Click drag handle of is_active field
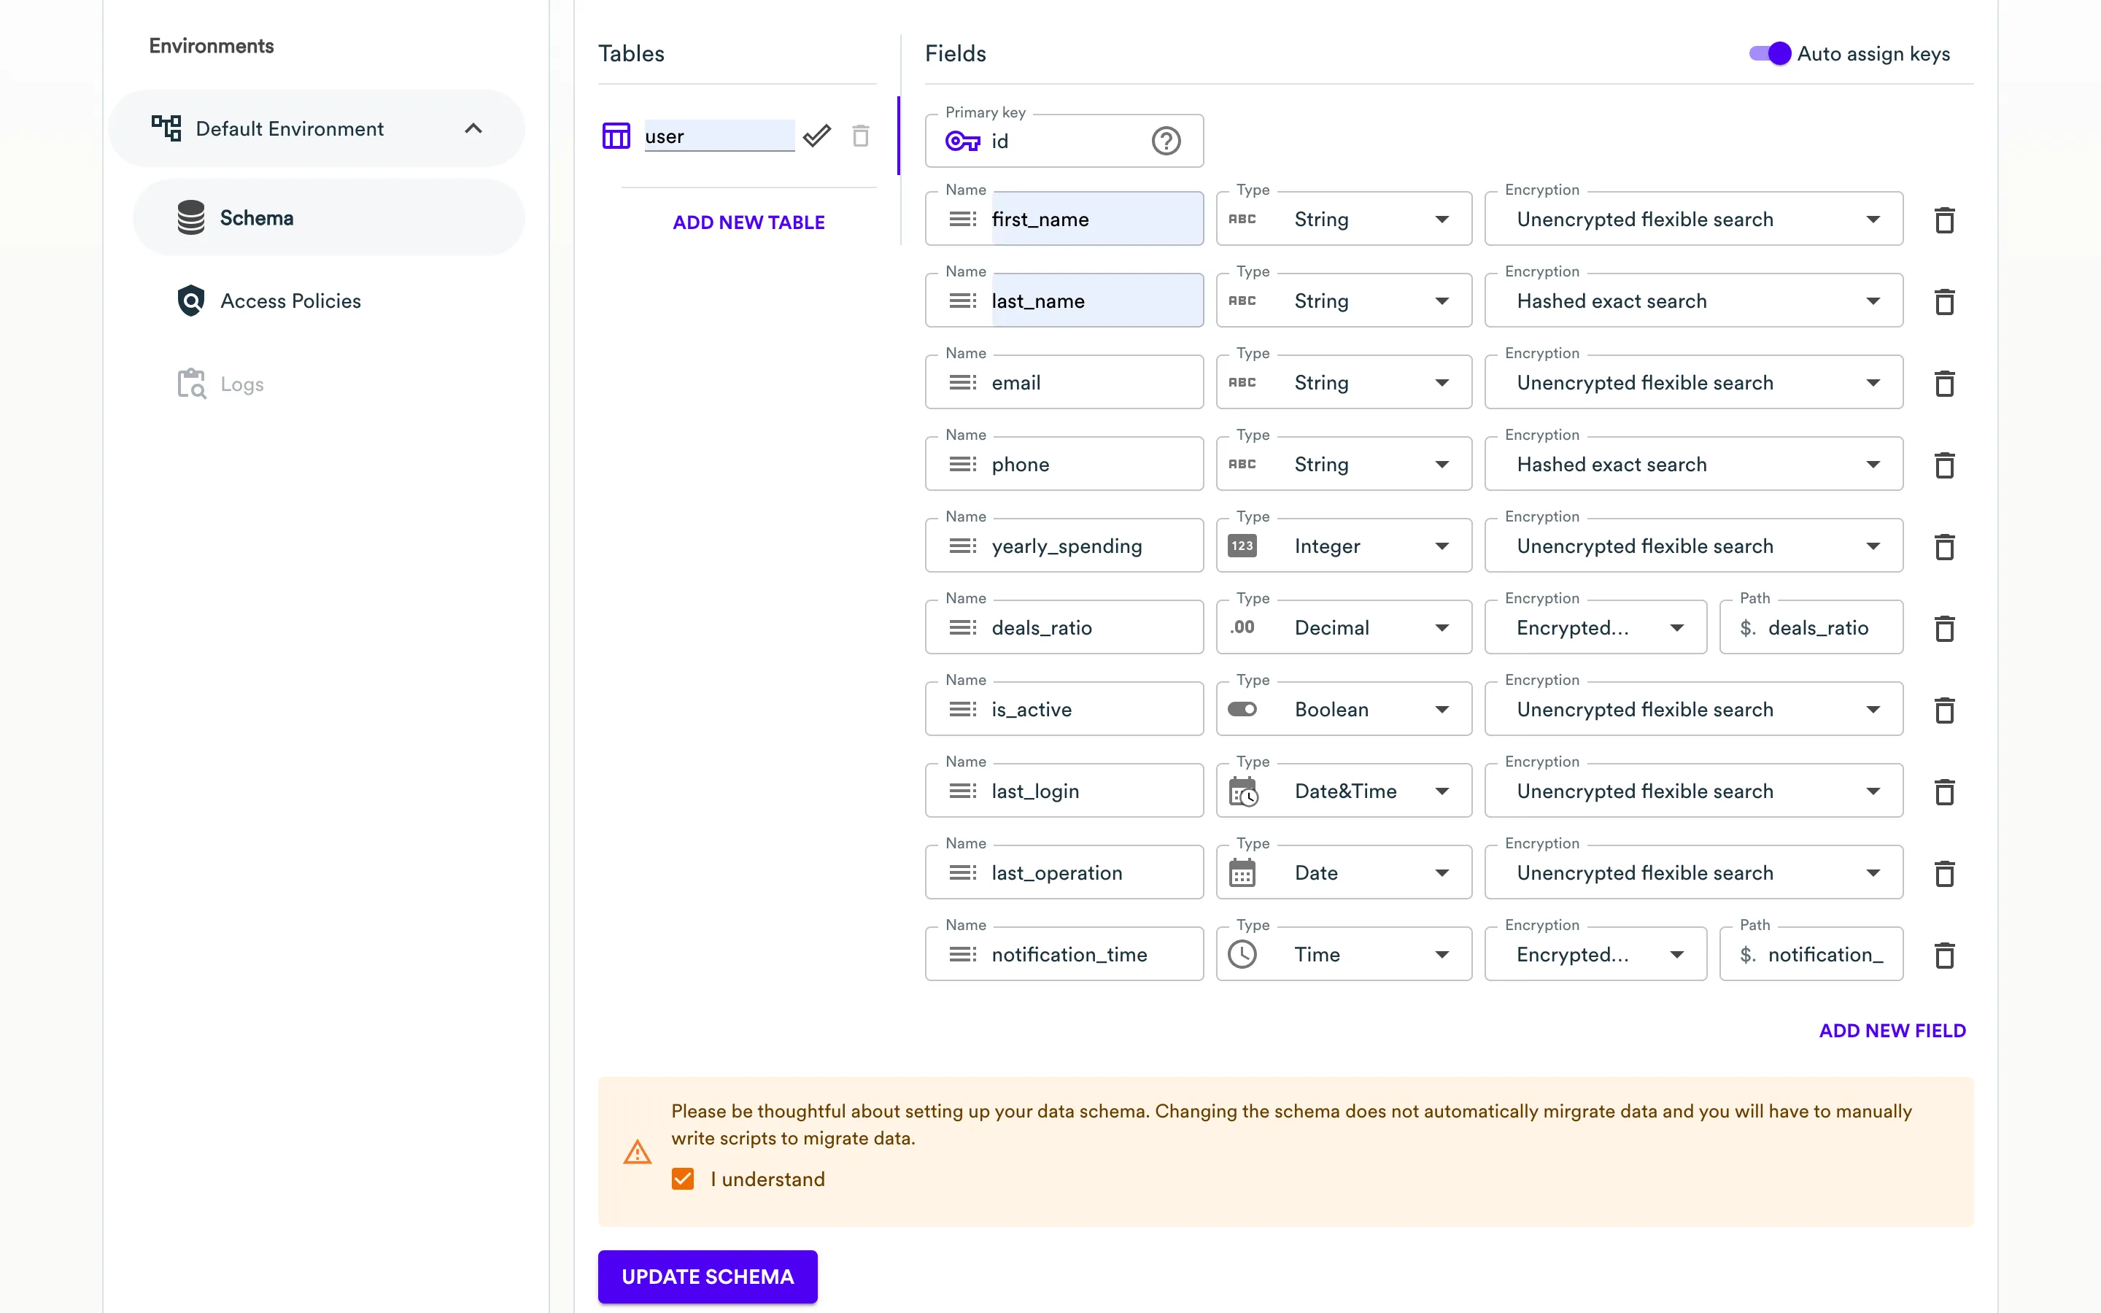The height and width of the screenshot is (1313, 2101). [962, 710]
